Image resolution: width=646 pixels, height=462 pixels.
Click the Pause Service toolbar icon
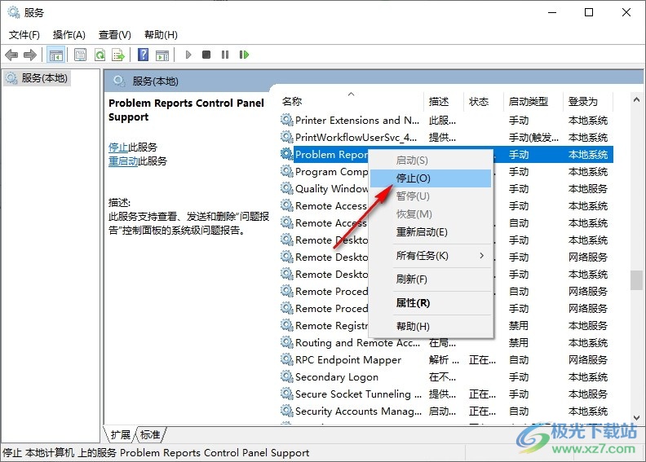[x=225, y=55]
